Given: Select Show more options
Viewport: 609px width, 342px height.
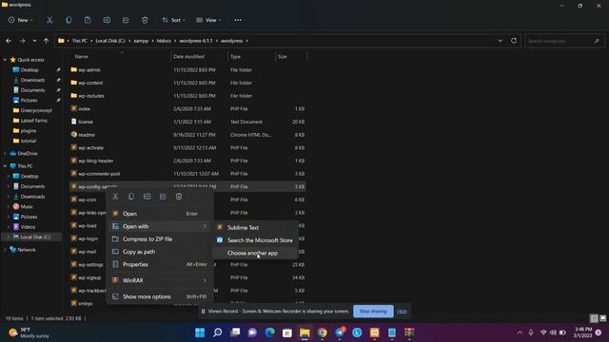Looking at the screenshot, I should point(160,296).
